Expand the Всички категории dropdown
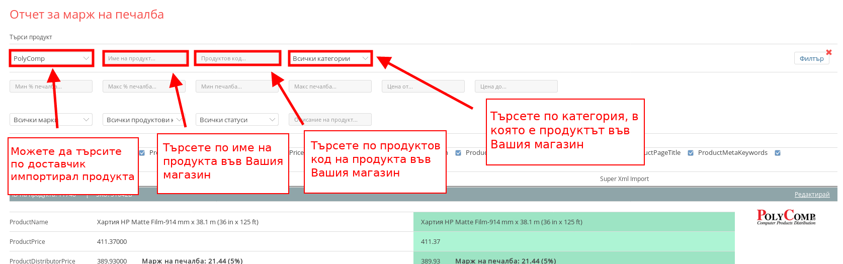 pyautogui.click(x=330, y=58)
